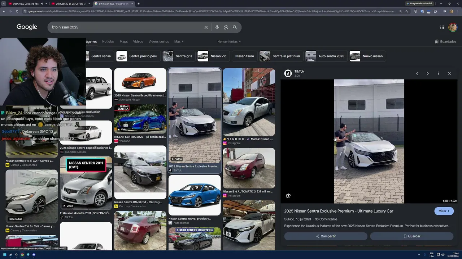Switch to the Maps tab
This screenshot has height=259, width=462.
124,42
